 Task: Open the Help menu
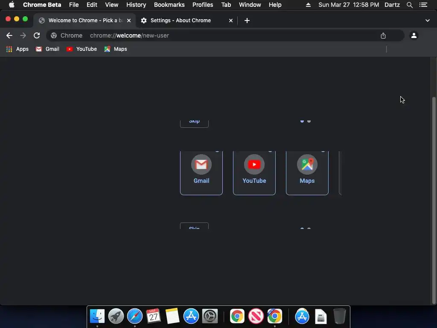click(275, 5)
